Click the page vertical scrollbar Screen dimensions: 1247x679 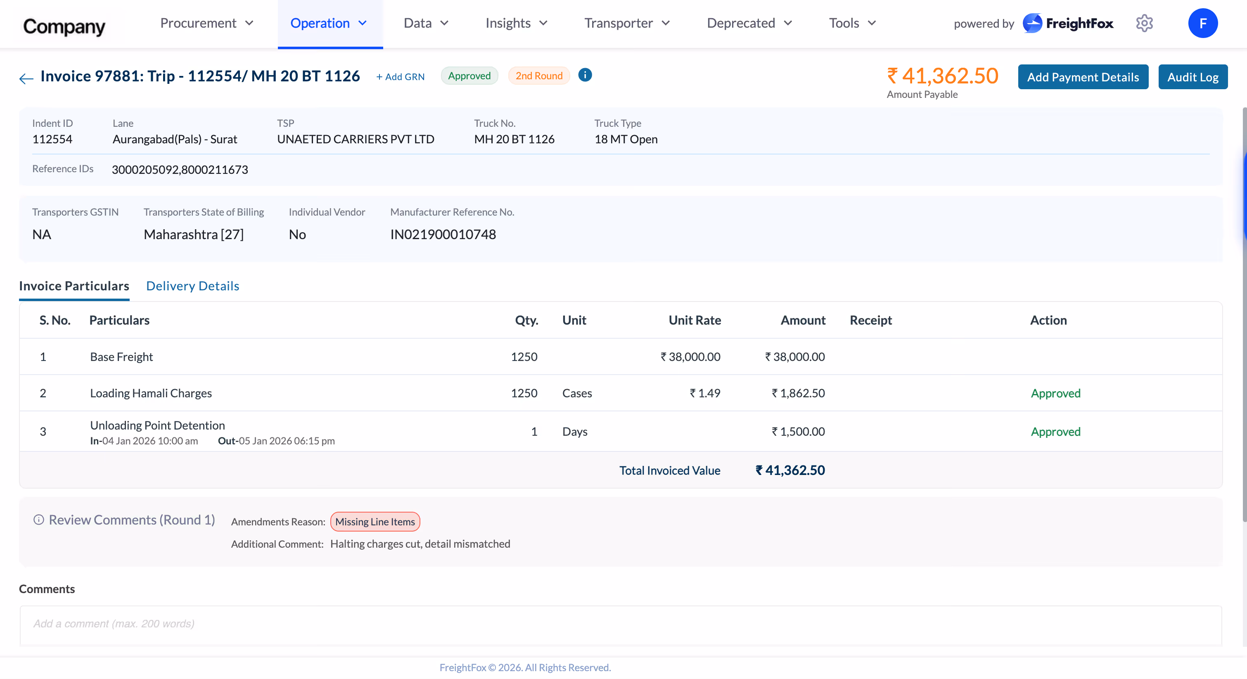tap(1244, 315)
